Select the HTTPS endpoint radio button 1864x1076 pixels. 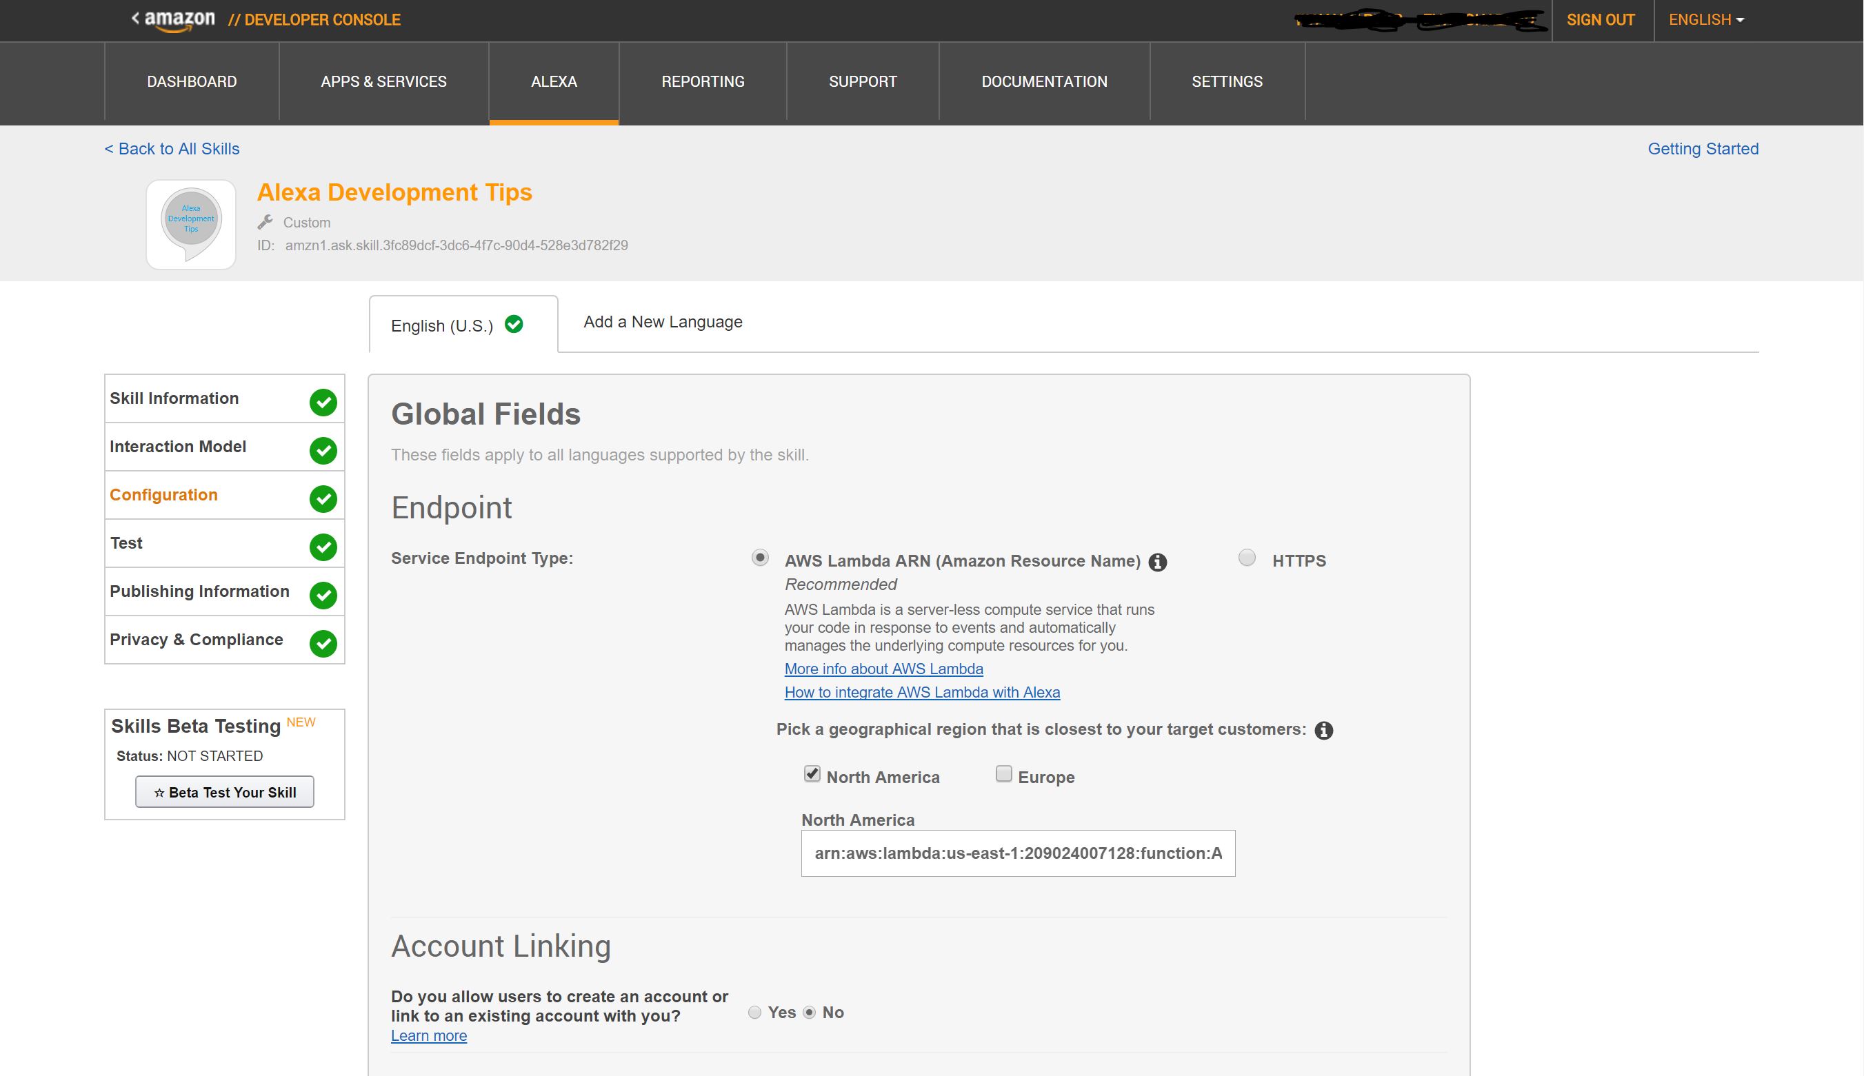(1247, 558)
